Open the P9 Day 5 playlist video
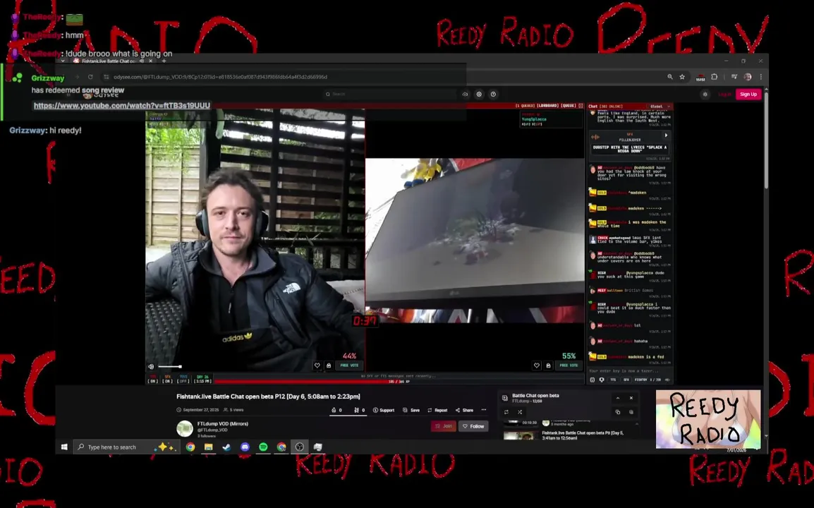The height and width of the screenshot is (508, 814). 583,435
